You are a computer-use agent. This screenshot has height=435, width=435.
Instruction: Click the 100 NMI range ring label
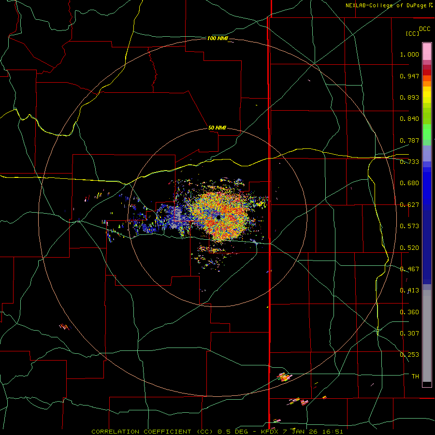pos(217,38)
